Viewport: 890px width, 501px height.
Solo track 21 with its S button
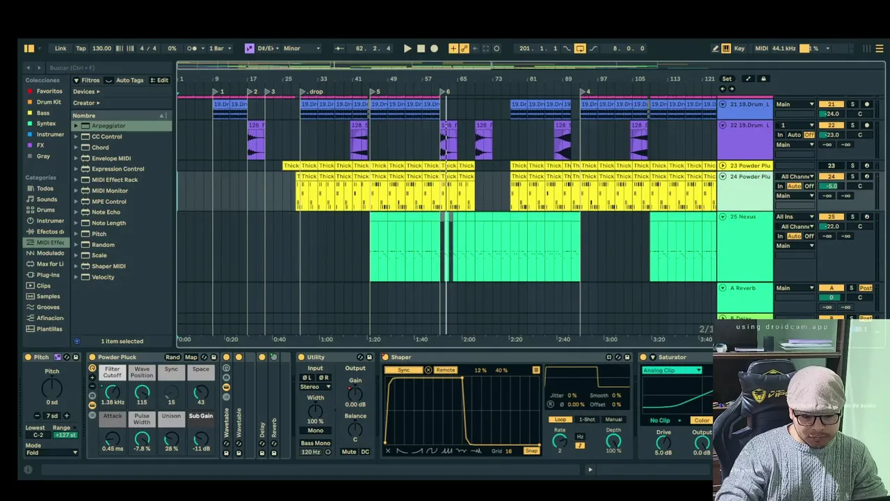click(x=852, y=104)
